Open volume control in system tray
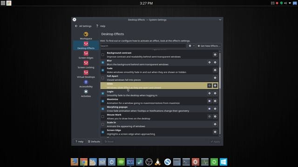Image resolution: width=298 pixels, height=167 pixels. pos(285,3)
